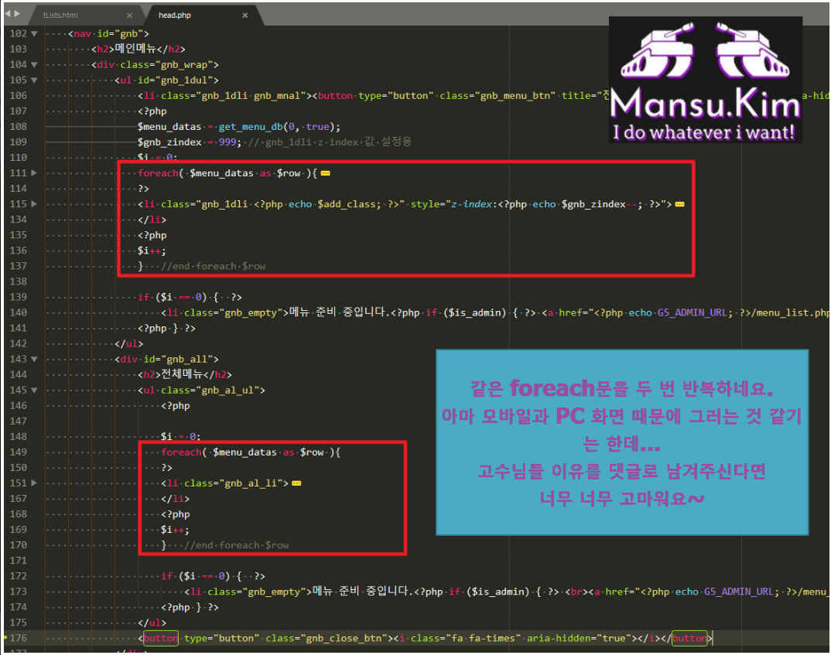Click the </li> tag on line 134
Image resolution: width=831 pixels, height=655 pixels.
[x=152, y=220]
